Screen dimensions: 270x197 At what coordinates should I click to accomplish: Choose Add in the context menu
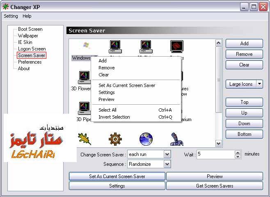(x=136, y=61)
